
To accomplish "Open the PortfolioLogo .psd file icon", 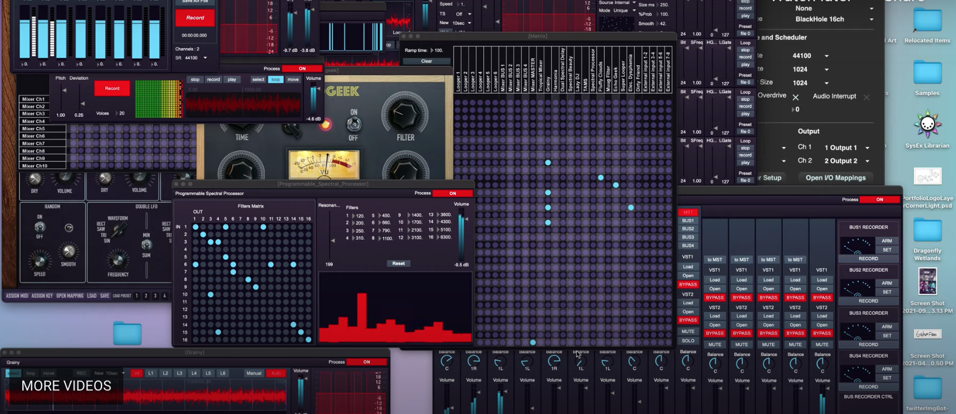I will 928,177.
